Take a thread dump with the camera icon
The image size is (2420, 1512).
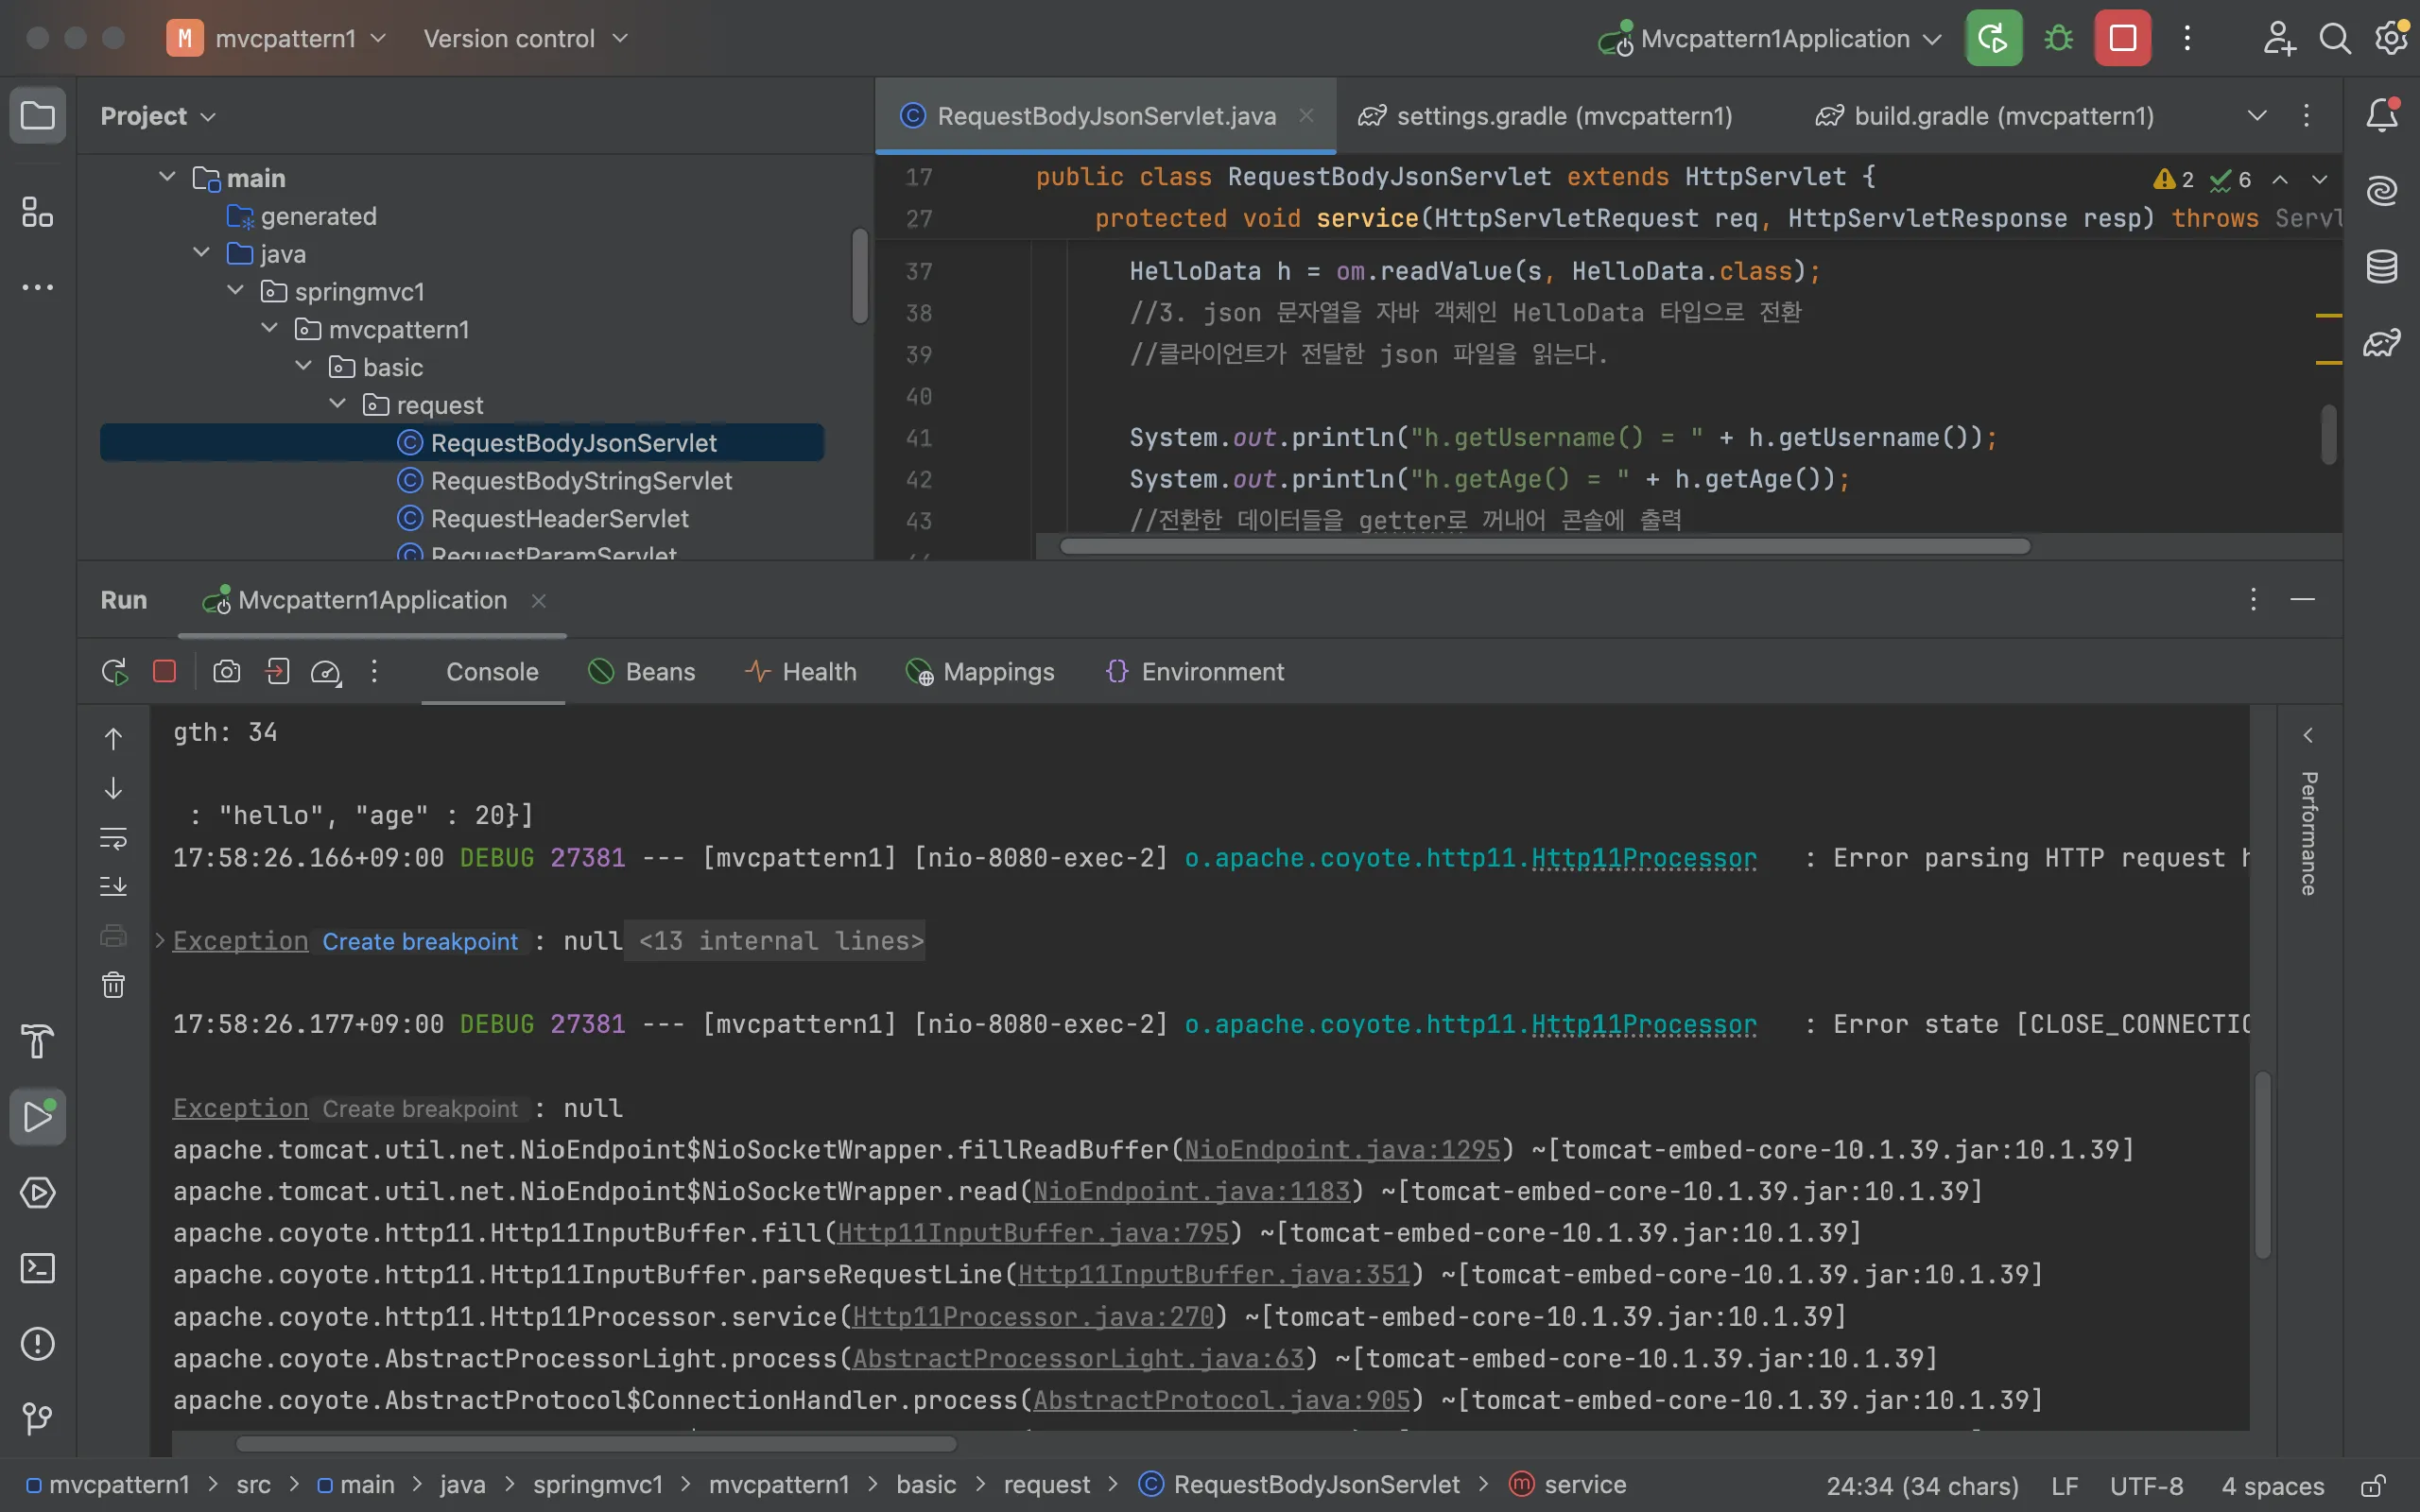(x=227, y=671)
